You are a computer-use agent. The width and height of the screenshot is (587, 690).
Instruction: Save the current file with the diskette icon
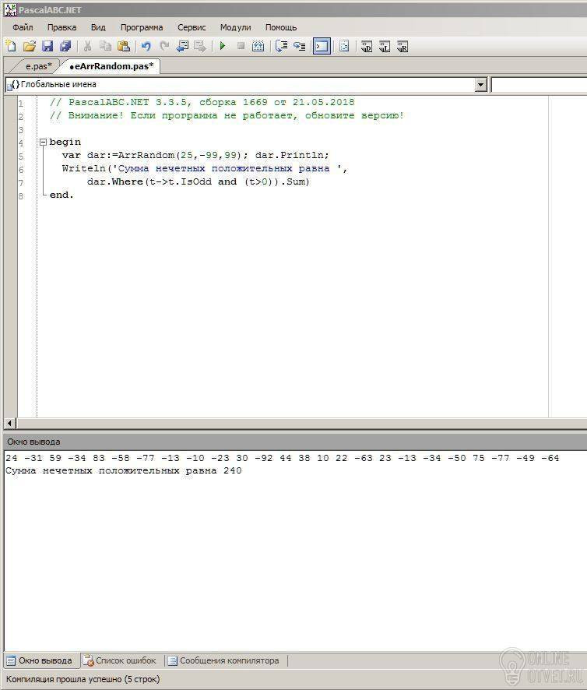tap(47, 46)
